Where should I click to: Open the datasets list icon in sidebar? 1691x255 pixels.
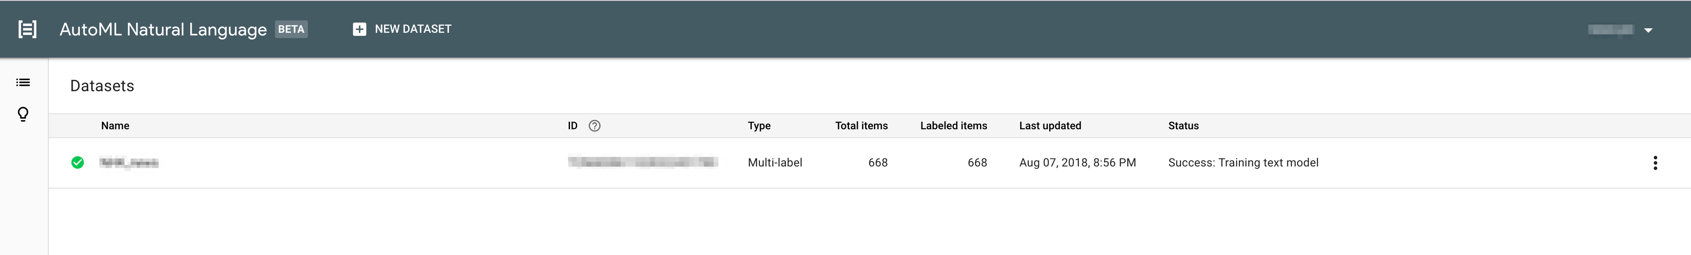tap(23, 83)
